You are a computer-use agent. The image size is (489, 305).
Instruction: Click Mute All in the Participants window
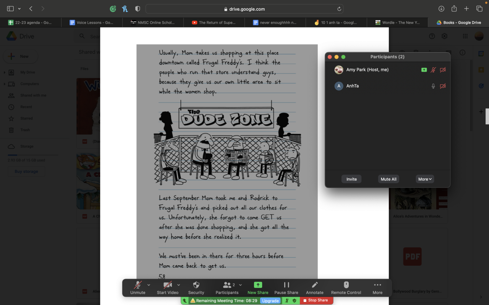389,179
